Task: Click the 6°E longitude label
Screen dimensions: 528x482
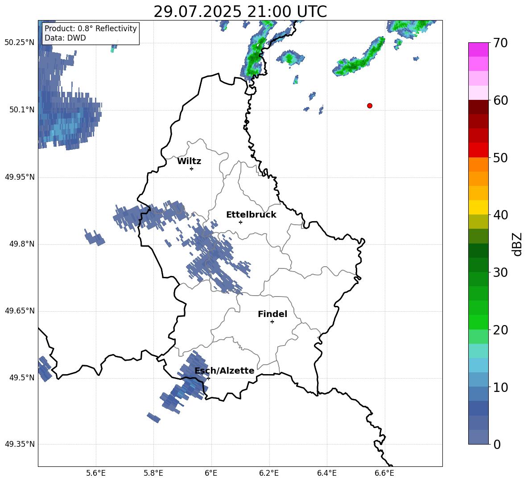Action: pyautogui.click(x=211, y=473)
